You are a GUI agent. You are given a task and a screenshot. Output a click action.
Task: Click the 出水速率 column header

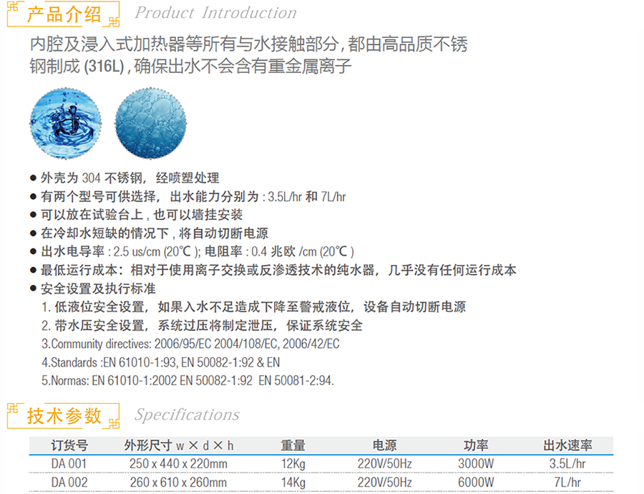point(570,445)
